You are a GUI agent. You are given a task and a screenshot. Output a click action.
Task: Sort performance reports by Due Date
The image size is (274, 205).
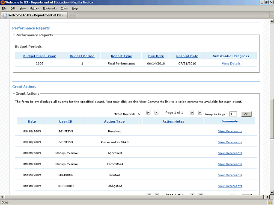[x=157, y=56]
